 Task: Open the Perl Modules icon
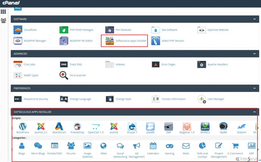tap(110, 30)
